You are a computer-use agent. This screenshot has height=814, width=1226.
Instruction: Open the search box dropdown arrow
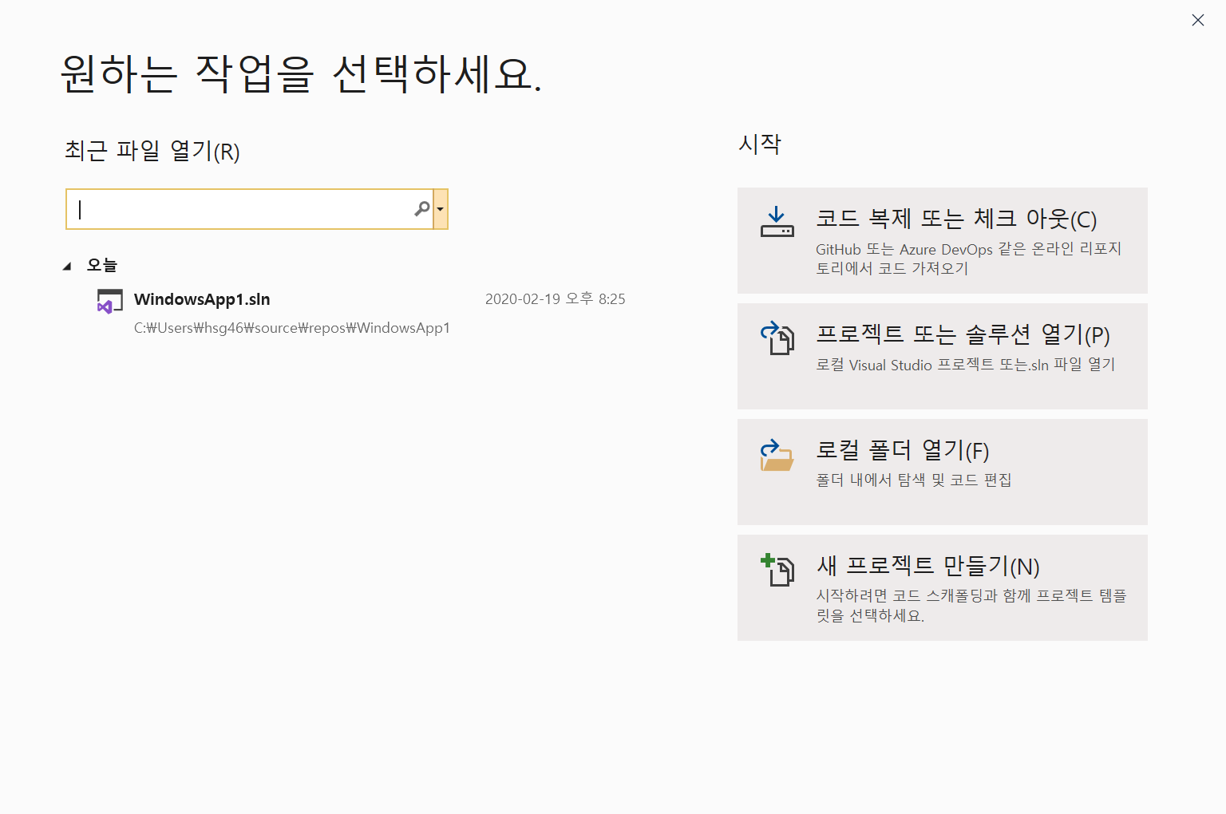(x=441, y=209)
